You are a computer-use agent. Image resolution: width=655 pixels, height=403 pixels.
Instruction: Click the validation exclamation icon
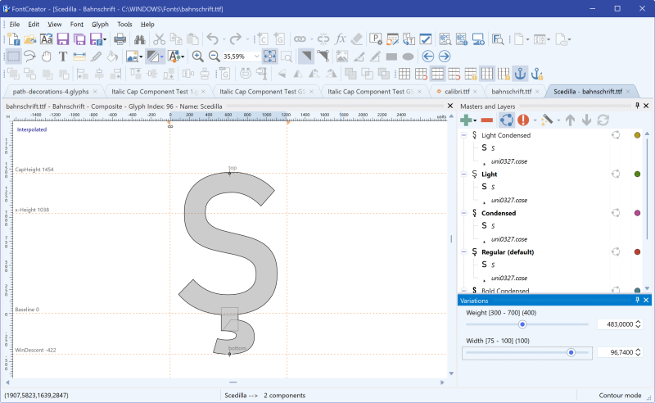pos(523,120)
